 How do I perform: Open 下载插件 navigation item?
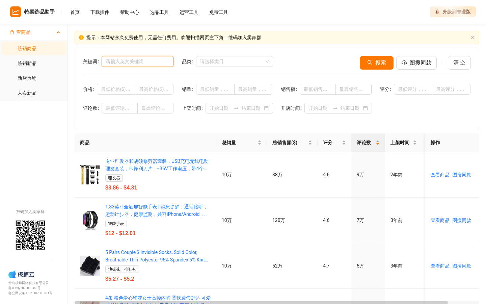pos(100,12)
